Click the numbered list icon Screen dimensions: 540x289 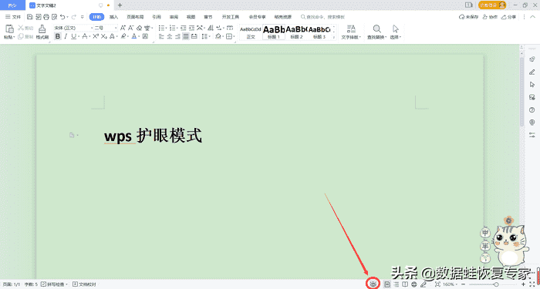pyautogui.click(x=173, y=28)
